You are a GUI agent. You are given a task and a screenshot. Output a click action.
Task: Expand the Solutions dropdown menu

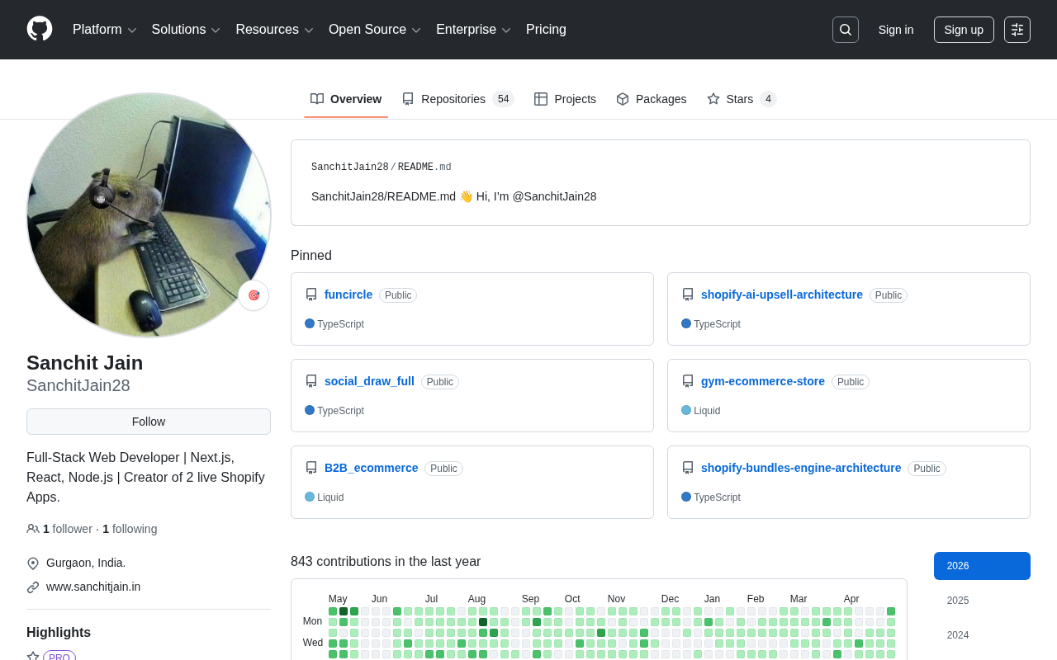(x=186, y=30)
